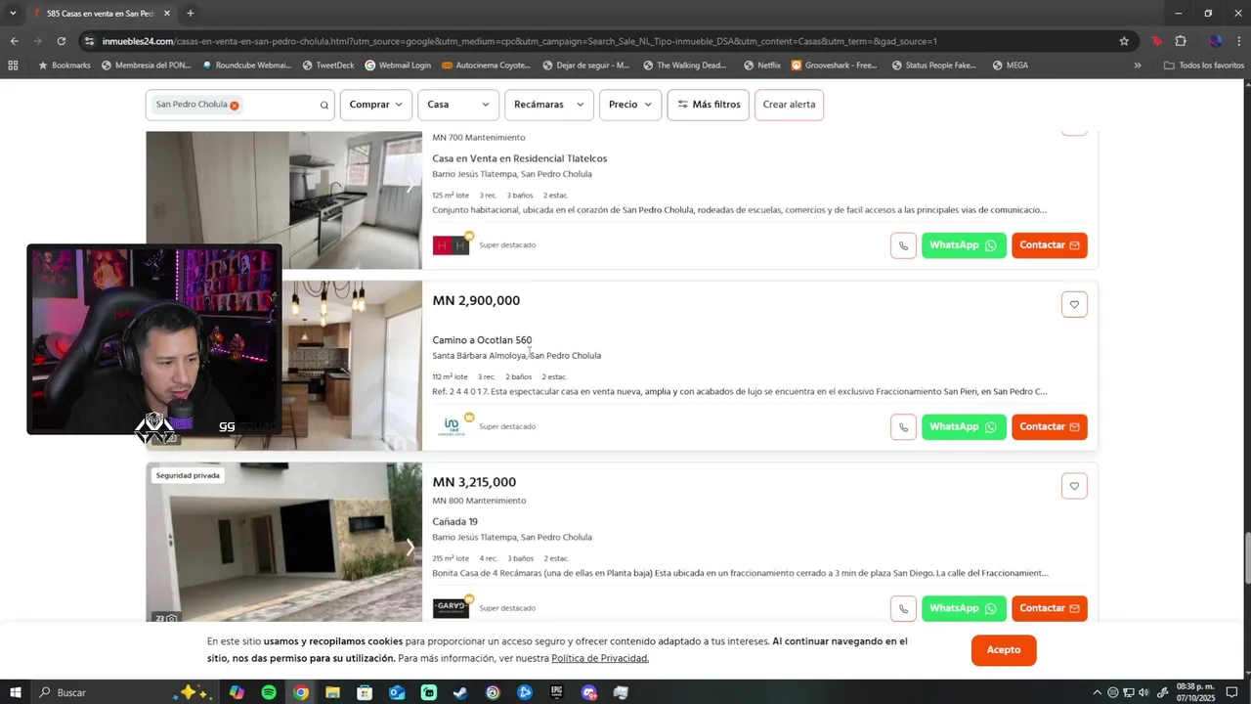Viewport: 1251px width, 704px height.
Task: WhatsApp the Cañada 19 listing
Action: point(964,608)
